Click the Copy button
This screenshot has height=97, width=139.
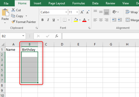pos(17,16)
